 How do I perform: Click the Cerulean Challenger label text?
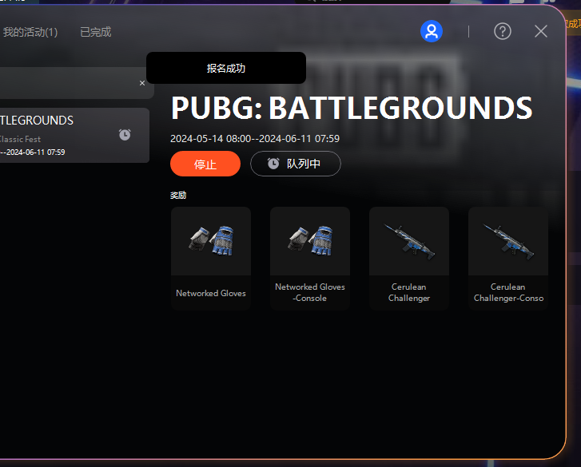[409, 292]
